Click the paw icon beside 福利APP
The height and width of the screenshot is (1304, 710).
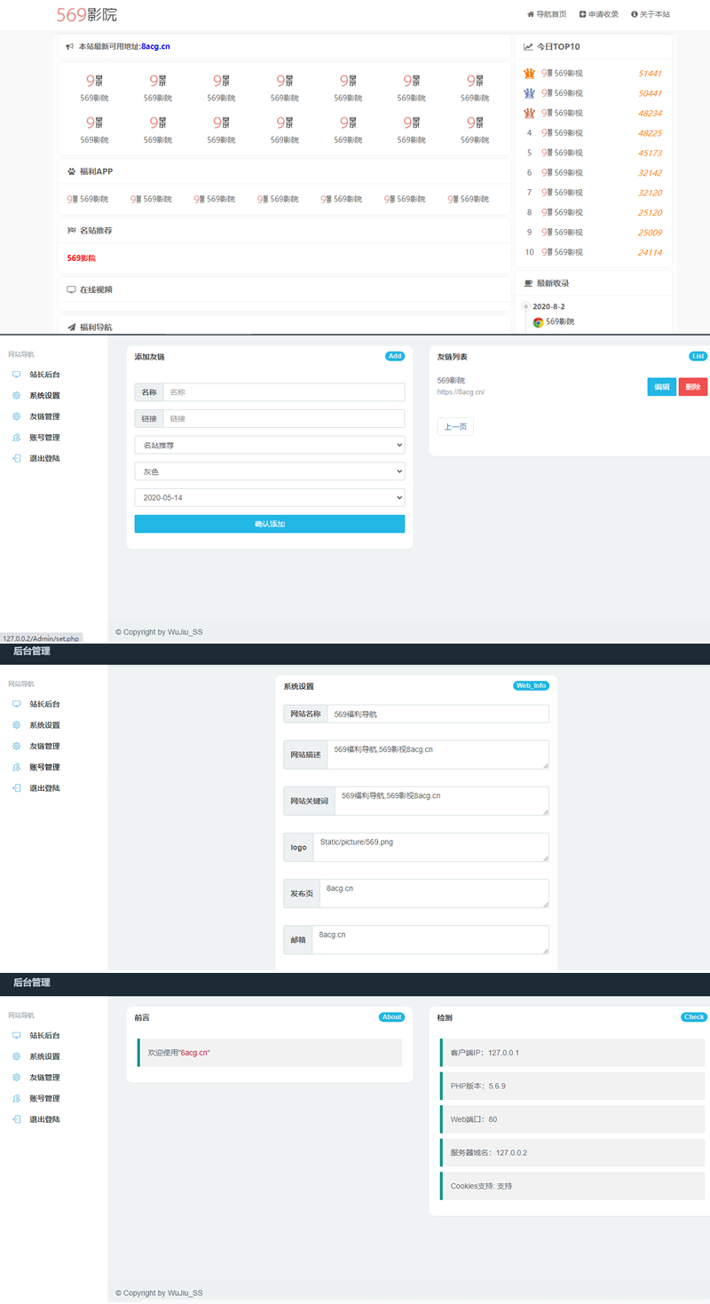click(71, 171)
